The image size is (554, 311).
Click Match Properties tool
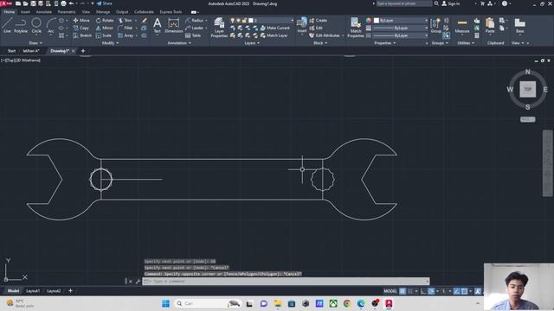(356, 28)
